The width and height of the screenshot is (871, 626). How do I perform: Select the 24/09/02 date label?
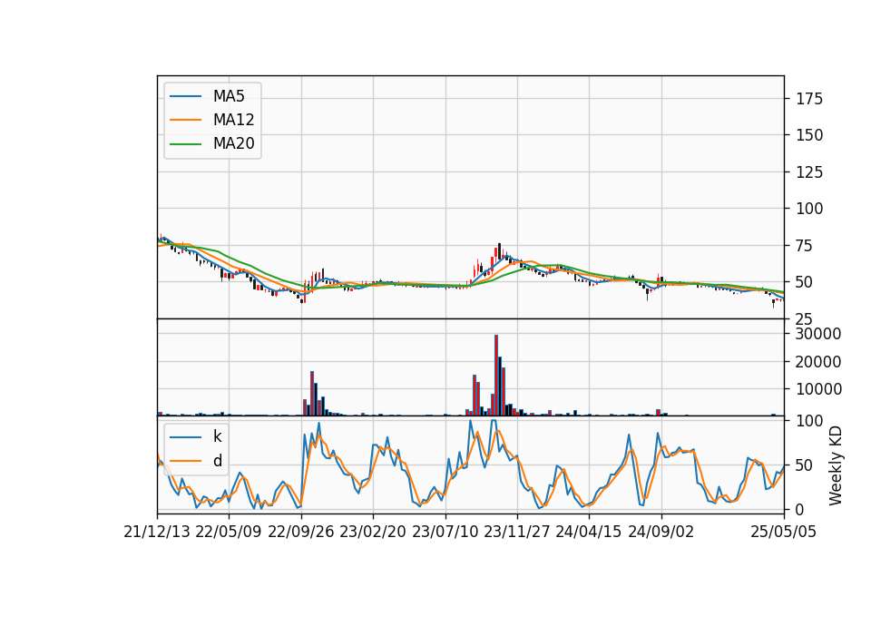[661, 532]
